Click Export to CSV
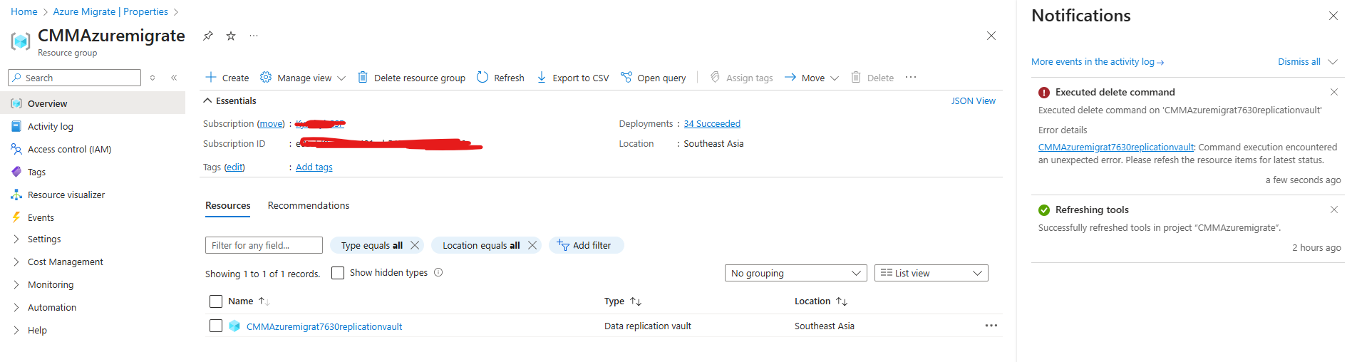Viewport: 1352px width, 362px height. point(573,78)
